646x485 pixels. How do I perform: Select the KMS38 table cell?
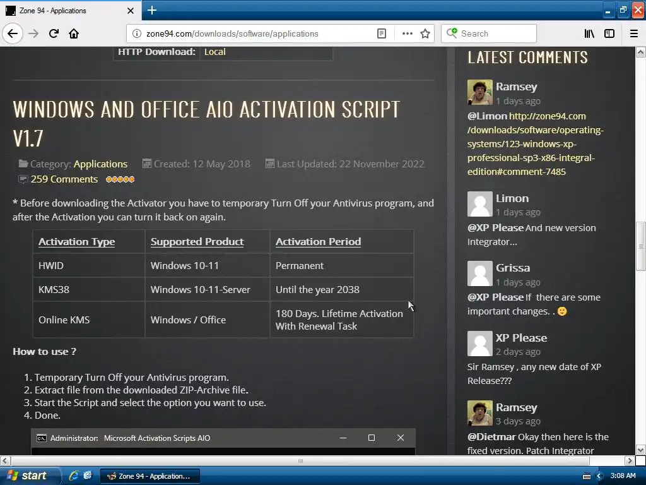tap(88, 289)
